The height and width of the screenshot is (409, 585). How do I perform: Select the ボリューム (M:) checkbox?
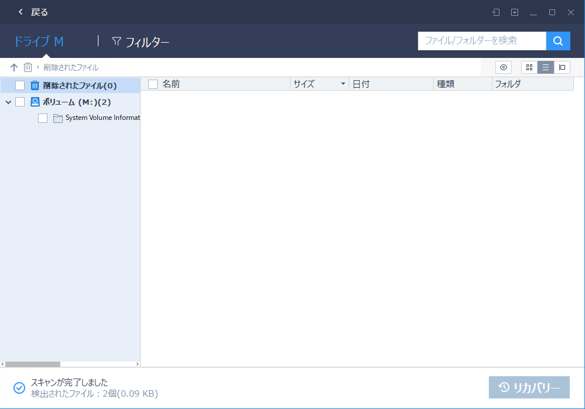pos(19,101)
